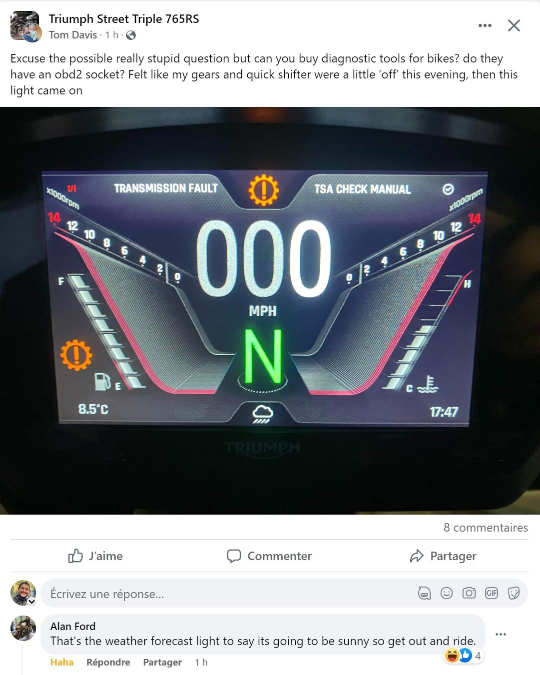Open Tom Davis profile link
The image size is (540, 675).
pyautogui.click(x=73, y=35)
